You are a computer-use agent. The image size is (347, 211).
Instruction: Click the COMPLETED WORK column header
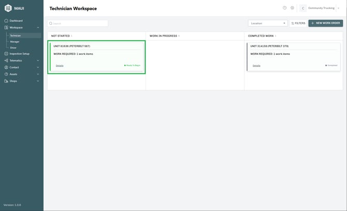pyautogui.click(x=261, y=36)
